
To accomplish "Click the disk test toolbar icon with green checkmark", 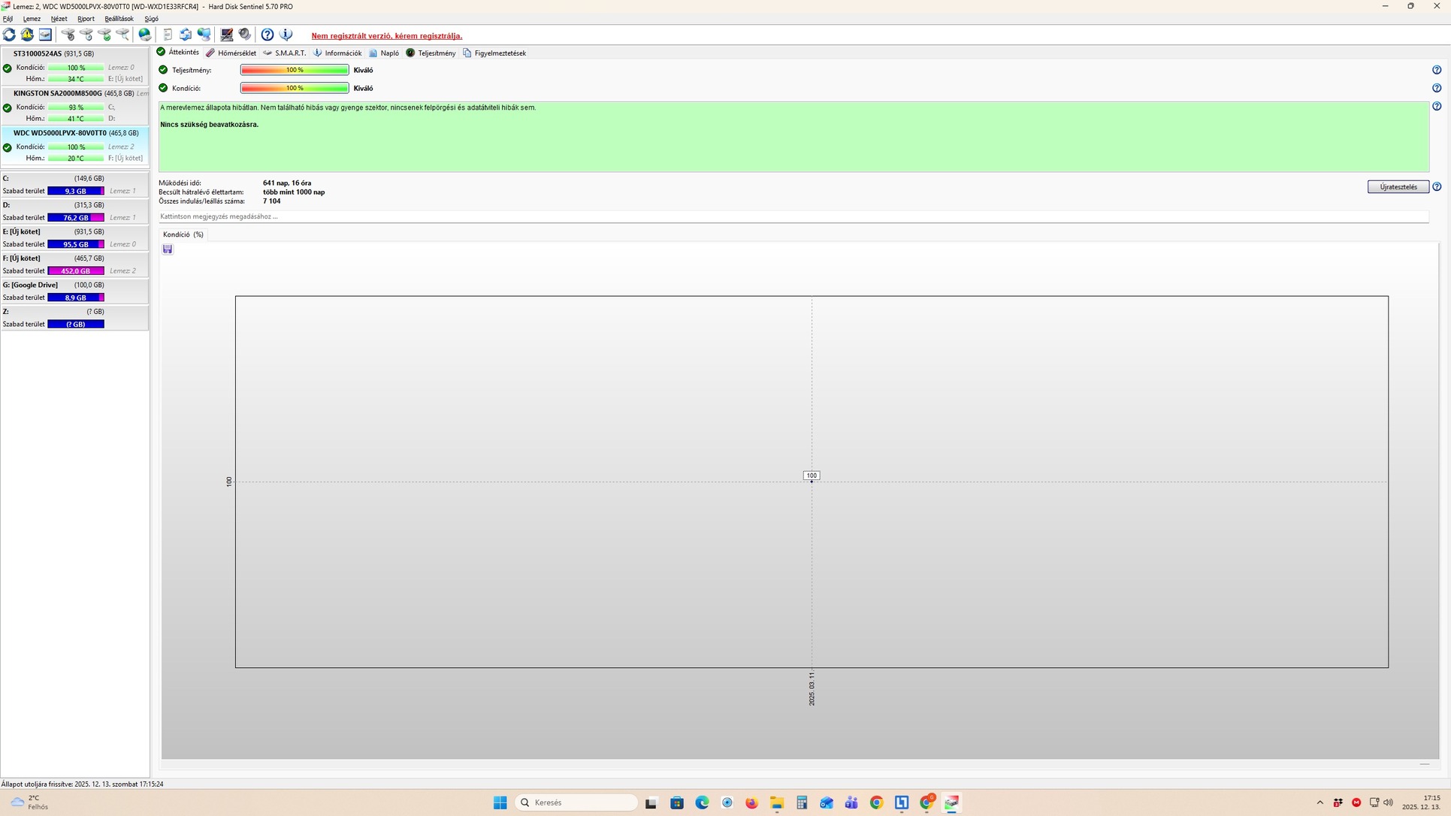I will (104, 35).
